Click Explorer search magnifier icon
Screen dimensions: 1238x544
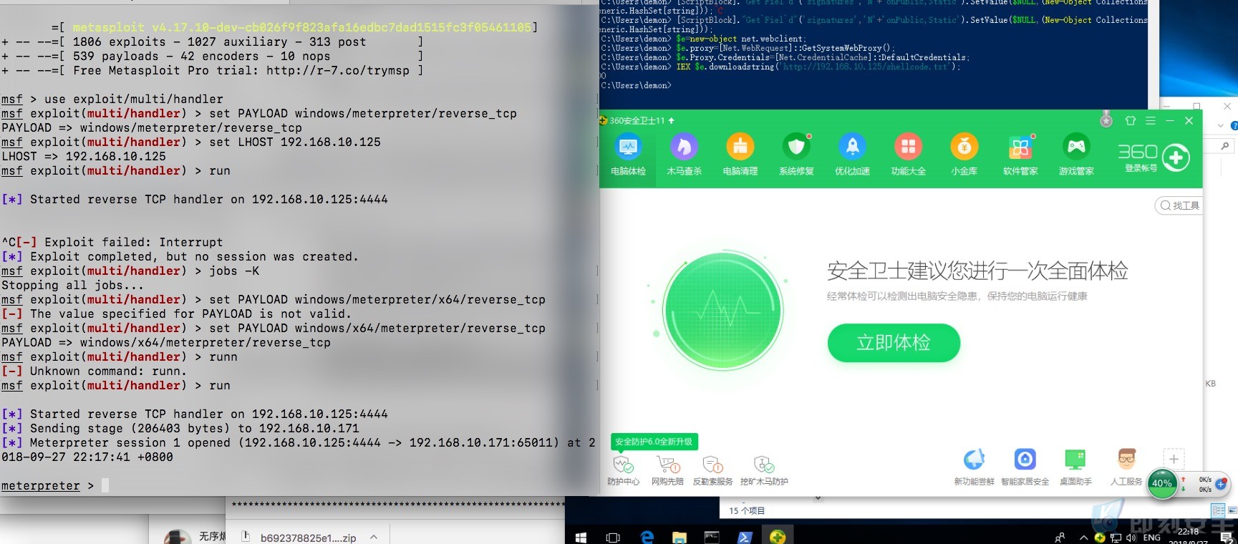pyautogui.click(x=1225, y=145)
